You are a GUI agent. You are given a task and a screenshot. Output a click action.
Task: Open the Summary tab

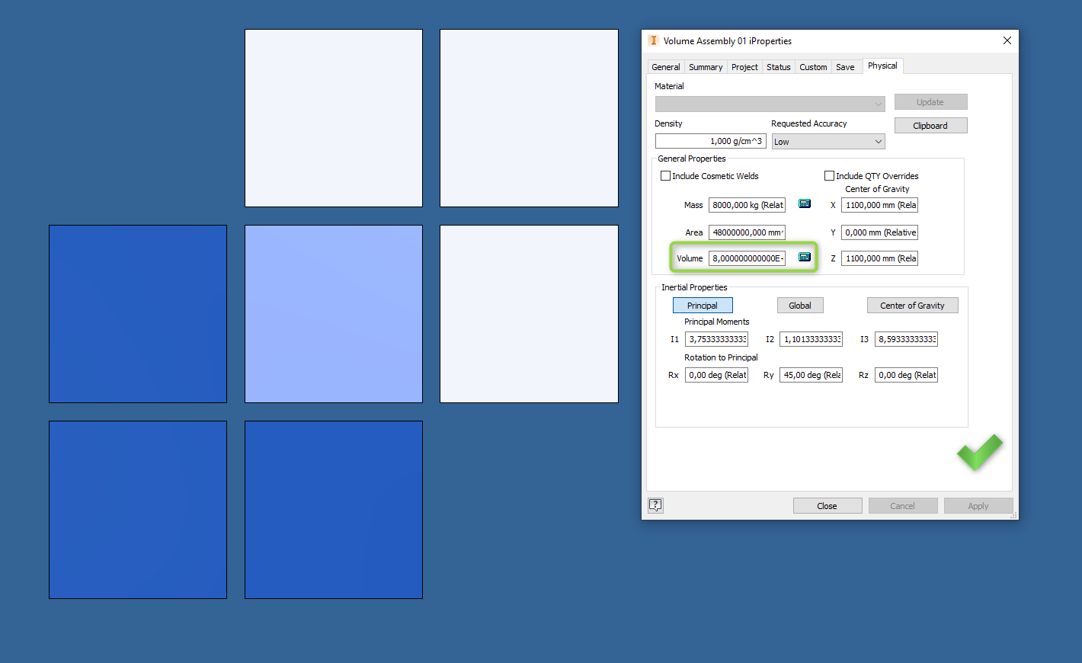point(706,67)
